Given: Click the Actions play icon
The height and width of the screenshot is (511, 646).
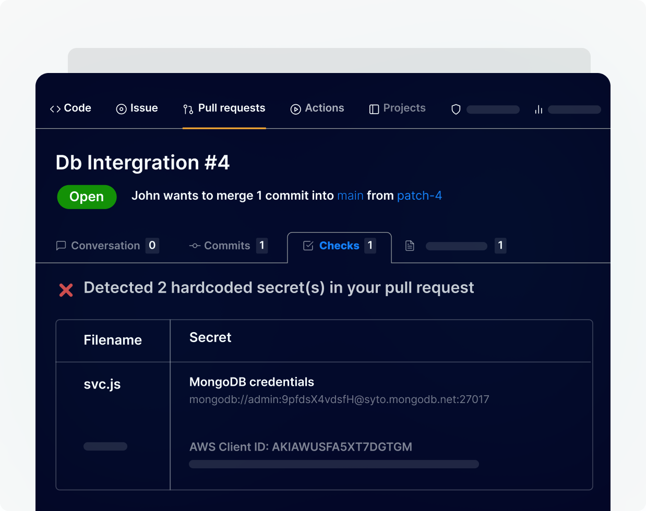Looking at the screenshot, I should (x=295, y=109).
